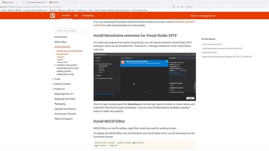This screenshot has height=151, width=269.
Task: Open Adding Content under Getting Started
Action: (63, 71)
